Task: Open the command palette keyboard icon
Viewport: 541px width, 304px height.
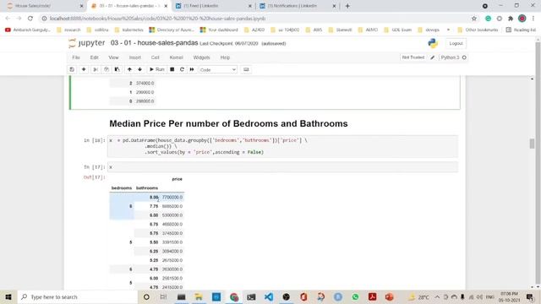Action: point(246,69)
